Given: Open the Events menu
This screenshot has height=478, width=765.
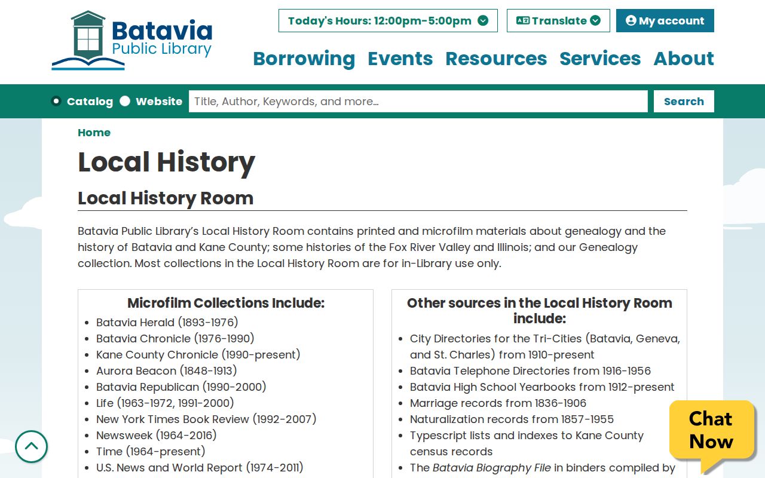Looking at the screenshot, I should 400,59.
